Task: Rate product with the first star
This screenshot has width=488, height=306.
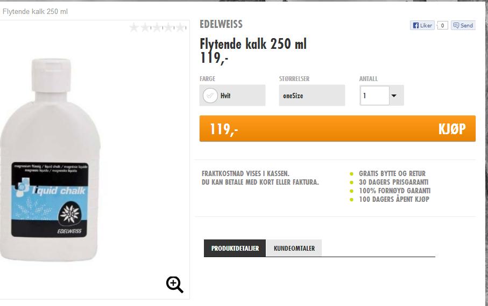Action: click(x=134, y=28)
